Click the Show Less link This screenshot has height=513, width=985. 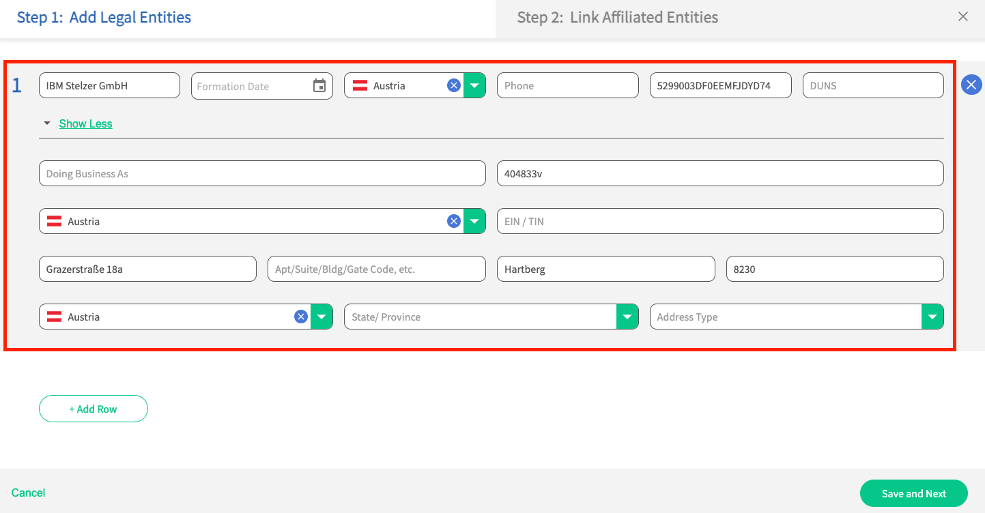coord(85,123)
